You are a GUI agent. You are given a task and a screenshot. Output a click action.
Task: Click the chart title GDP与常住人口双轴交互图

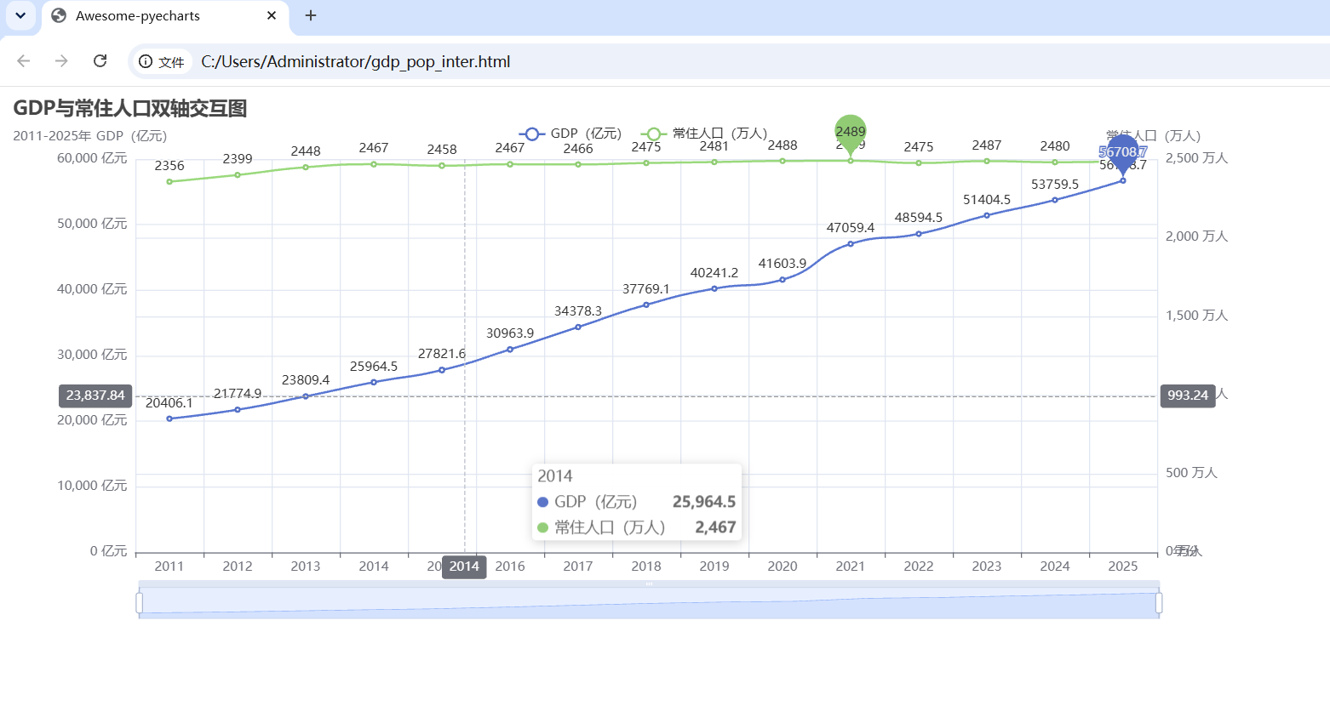130,108
